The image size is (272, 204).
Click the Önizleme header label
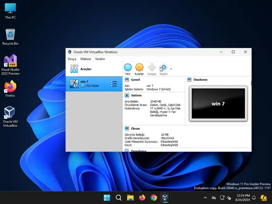tap(201, 80)
